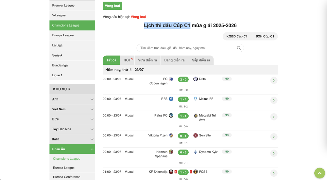This screenshot has width=327, height=180.
Task: Click the KQBD Cúp C1 button
Action: tap(237, 36)
